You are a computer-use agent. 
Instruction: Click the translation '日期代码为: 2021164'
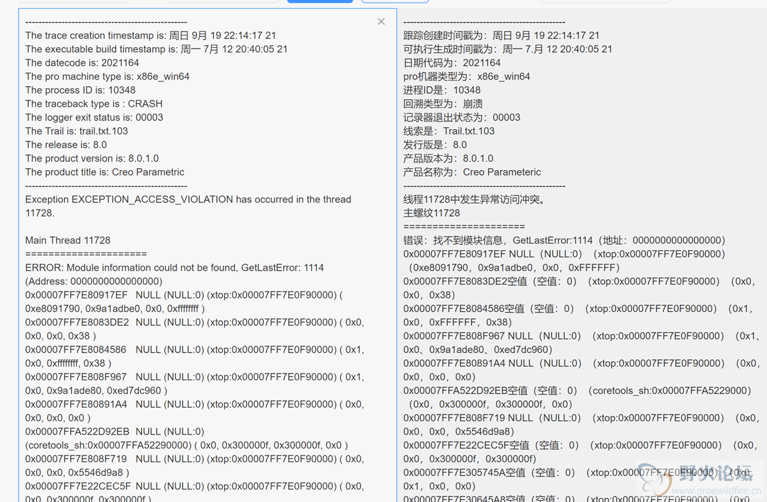click(x=452, y=63)
